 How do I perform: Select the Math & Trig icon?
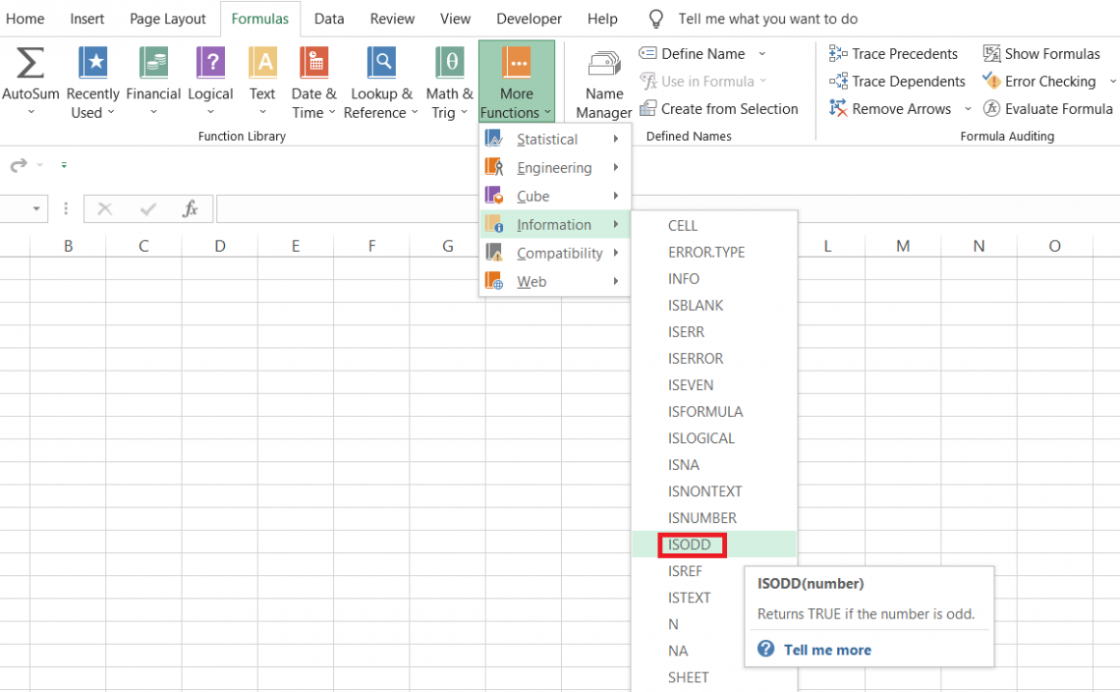[x=449, y=81]
